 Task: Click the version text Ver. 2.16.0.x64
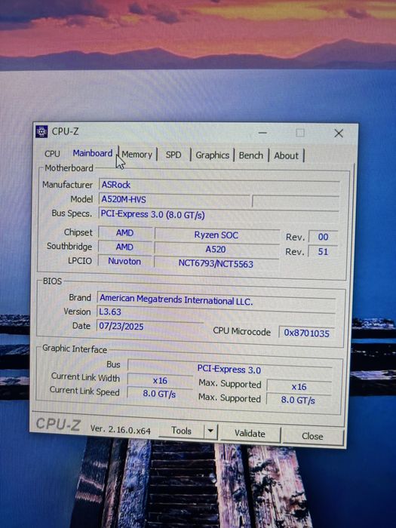(120, 430)
